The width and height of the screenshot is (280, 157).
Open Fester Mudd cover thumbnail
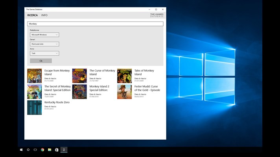[x=124, y=92]
